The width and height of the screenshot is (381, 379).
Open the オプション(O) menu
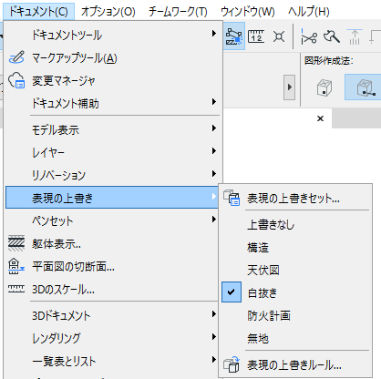[108, 12]
